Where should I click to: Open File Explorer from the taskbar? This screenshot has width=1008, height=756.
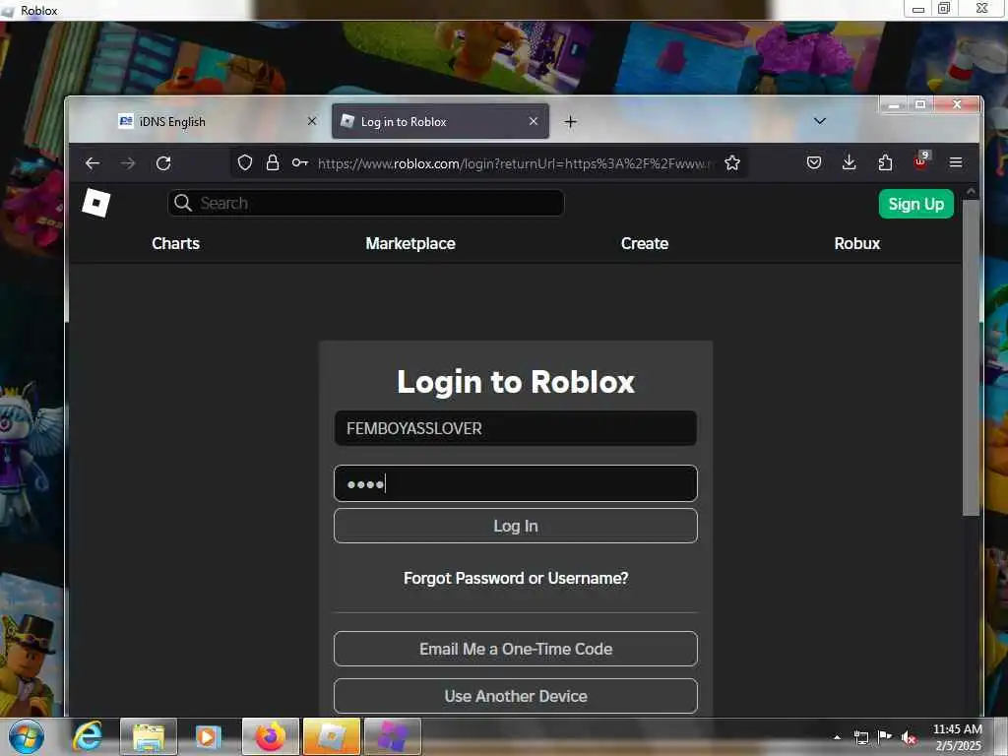tap(149, 736)
